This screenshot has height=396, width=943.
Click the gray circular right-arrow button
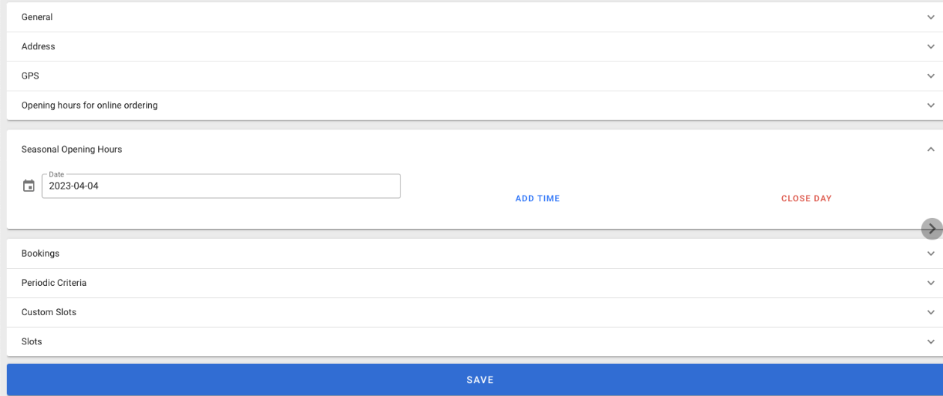pos(932,229)
